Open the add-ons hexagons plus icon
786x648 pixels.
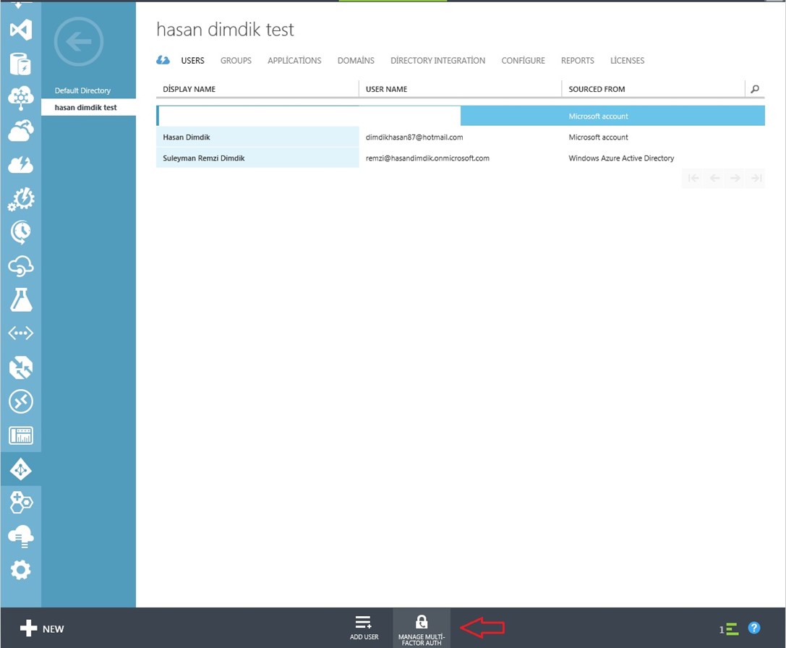coord(20,503)
